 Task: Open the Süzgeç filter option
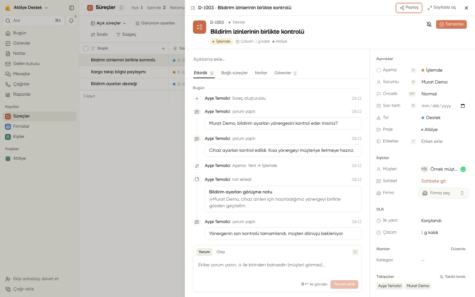coord(126,35)
